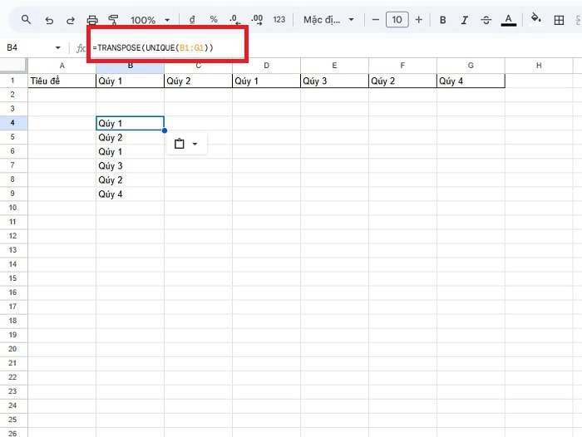Click cell B9 'Qúy 4'
582x437 pixels.
point(130,194)
